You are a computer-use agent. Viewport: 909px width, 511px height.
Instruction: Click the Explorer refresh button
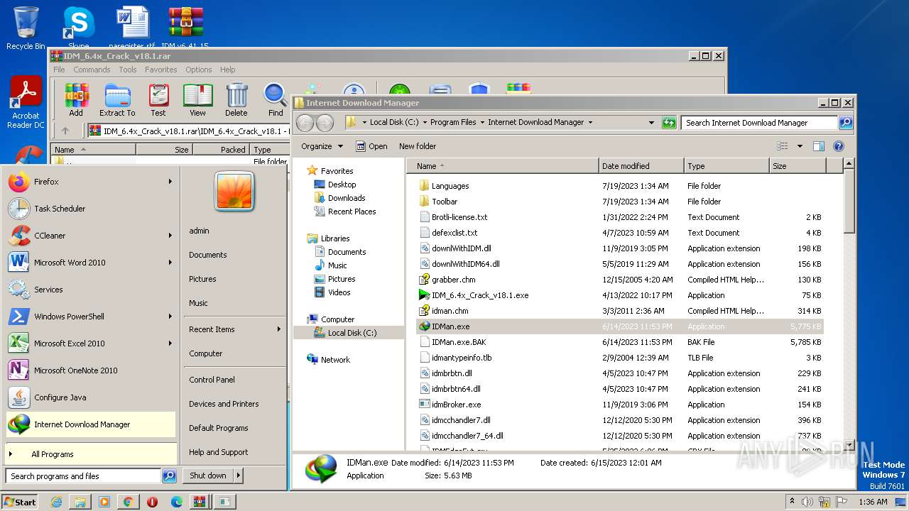[668, 123]
